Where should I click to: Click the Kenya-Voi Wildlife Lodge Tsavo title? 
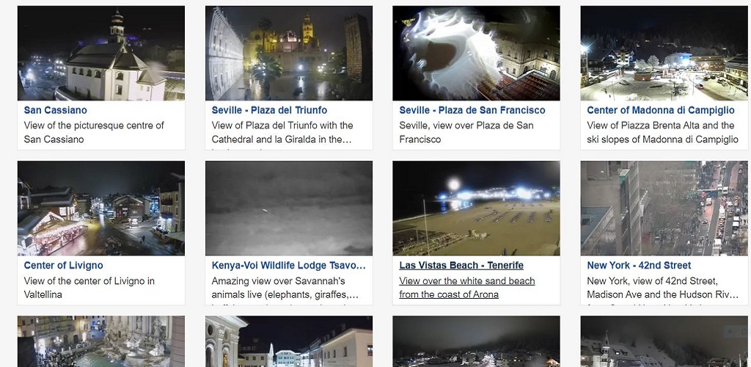(289, 266)
